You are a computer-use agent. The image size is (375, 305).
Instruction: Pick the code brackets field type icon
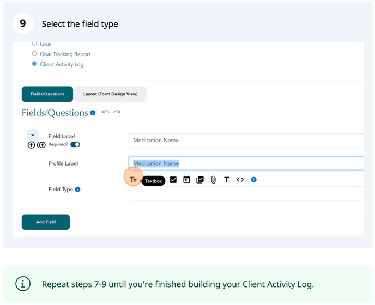(x=240, y=180)
